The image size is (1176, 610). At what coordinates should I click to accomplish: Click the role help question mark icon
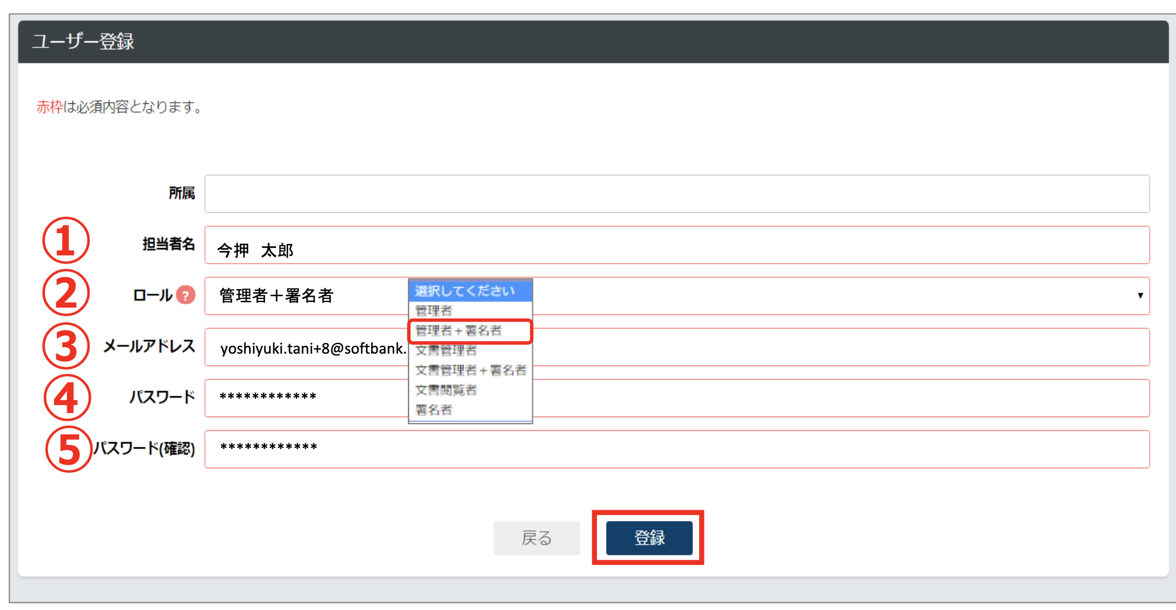point(186,295)
